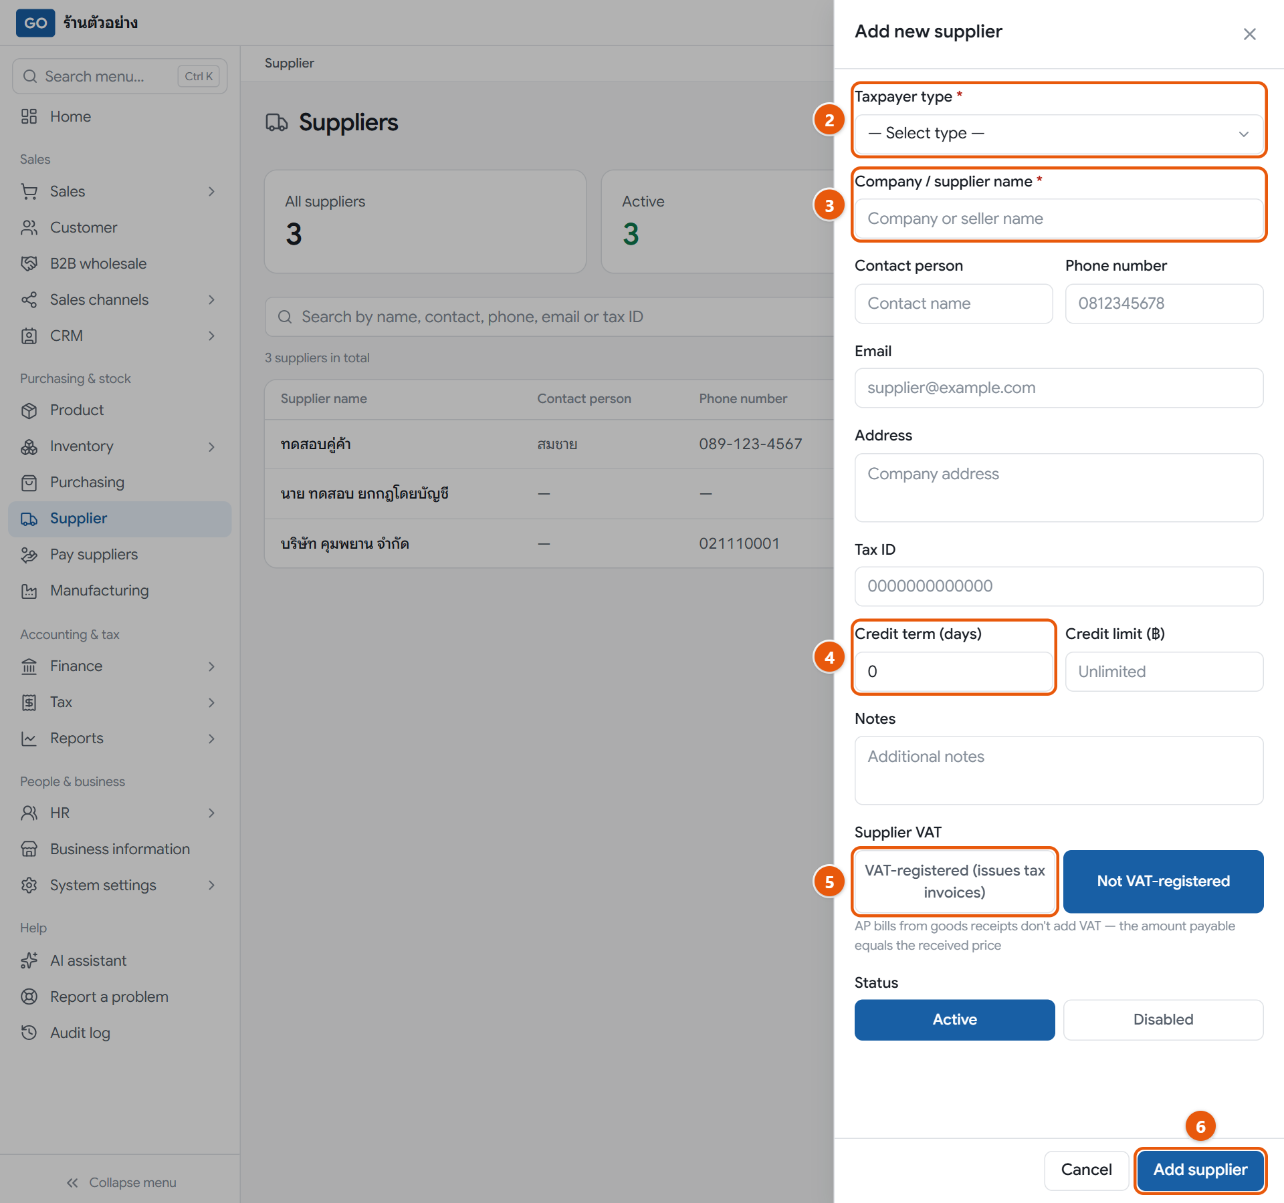Click the GO logo in header
Image resolution: width=1284 pixels, height=1203 pixels.
click(x=35, y=23)
